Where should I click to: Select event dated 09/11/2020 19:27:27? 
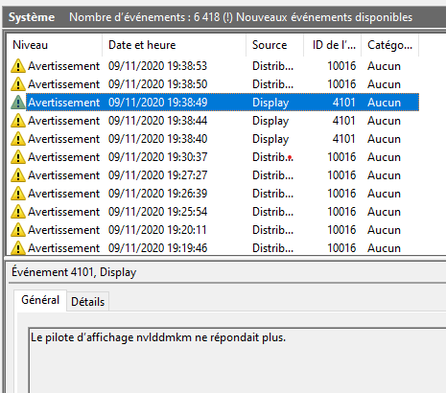pyautogui.click(x=214, y=175)
